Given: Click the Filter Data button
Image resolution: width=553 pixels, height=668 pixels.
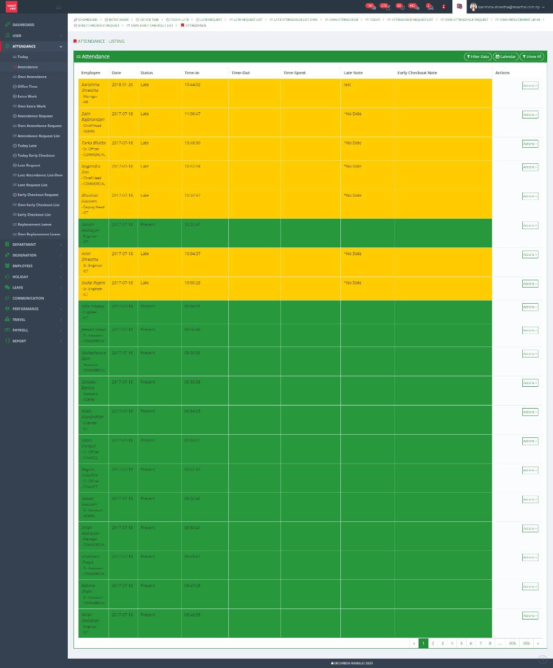Looking at the screenshot, I should coord(477,56).
